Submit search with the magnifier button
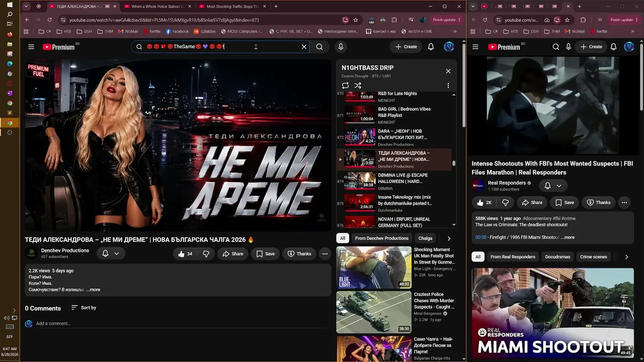644x362 pixels. coord(319,47)
